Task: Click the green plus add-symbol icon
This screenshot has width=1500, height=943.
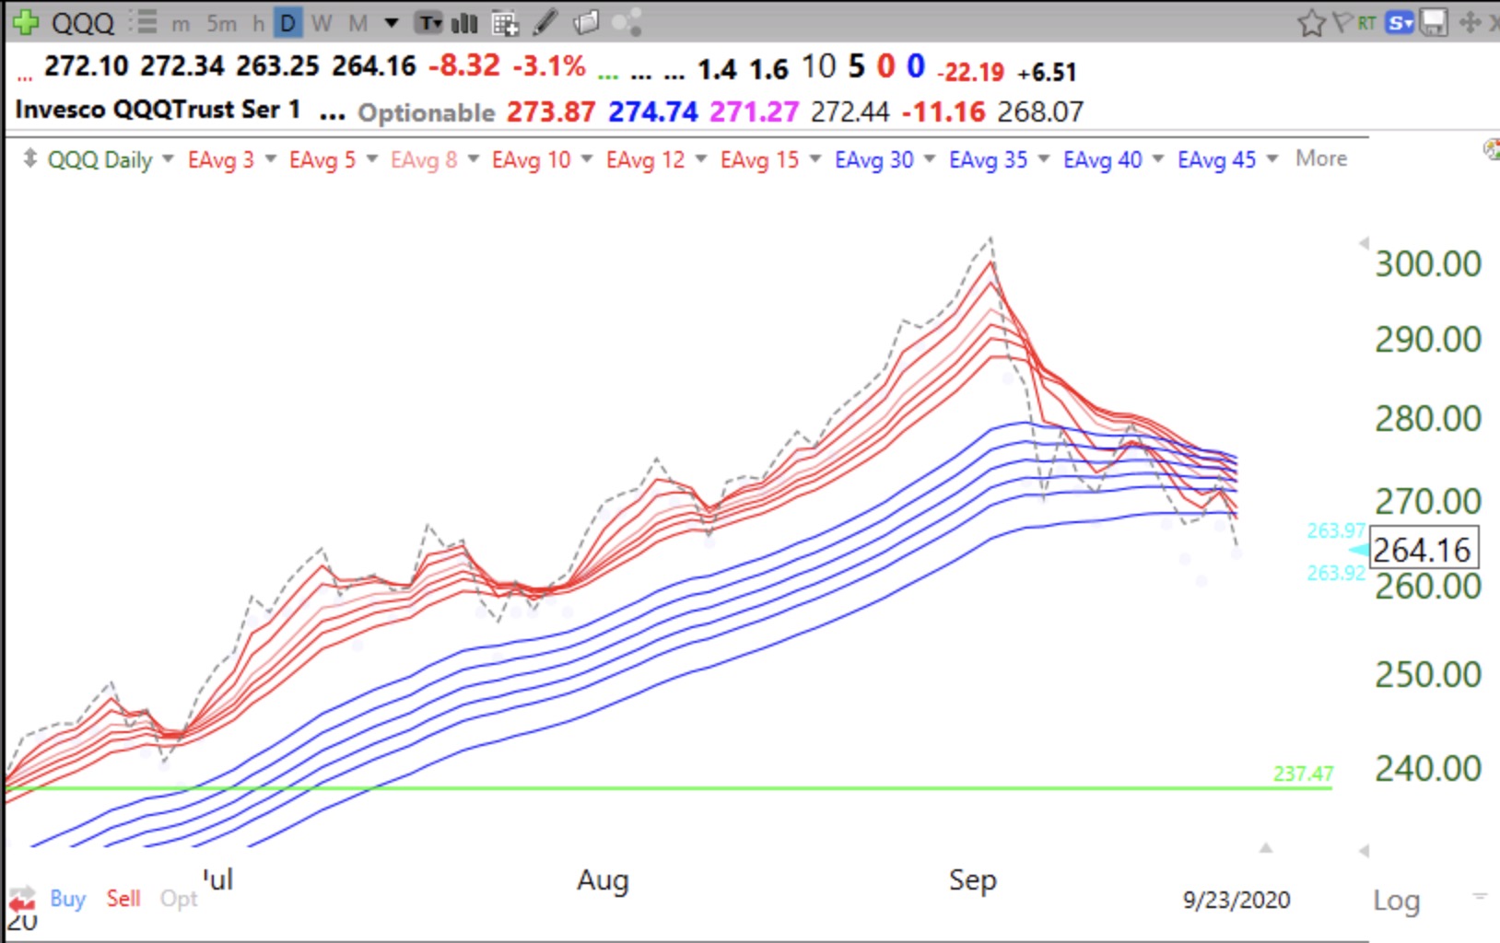Action: 25,22
